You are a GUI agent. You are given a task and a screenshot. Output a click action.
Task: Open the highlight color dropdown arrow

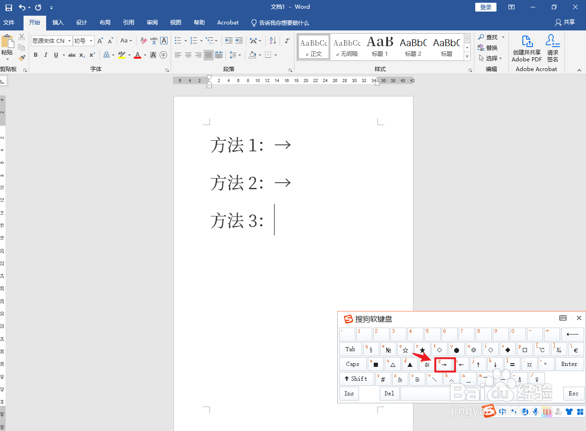[129, 55]
